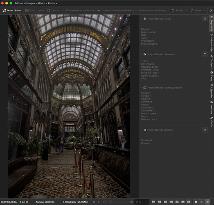Open the Enregistrer comme nouvelle version dropdown arrow
The width and height of the screenshot is (214, 205).
[136, 10]
